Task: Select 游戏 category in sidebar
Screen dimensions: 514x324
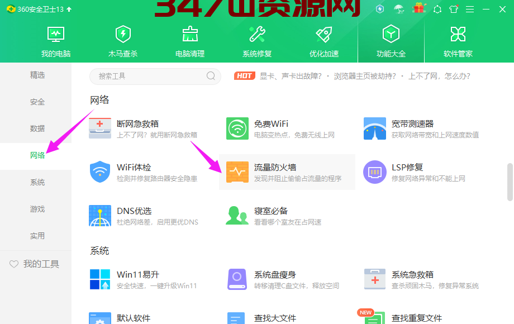Action: [37, 209]
